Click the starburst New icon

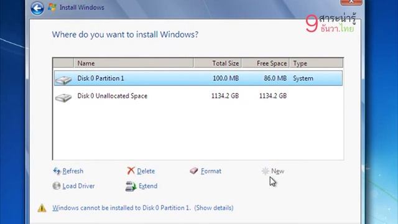(265, 171)
